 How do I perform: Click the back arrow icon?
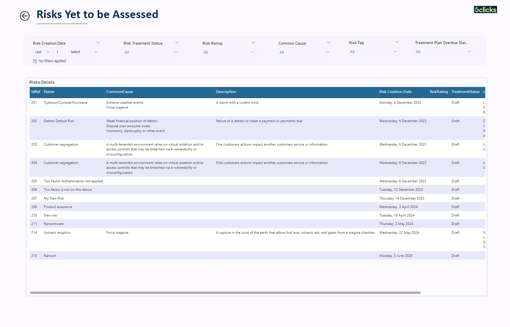(25, 16)
